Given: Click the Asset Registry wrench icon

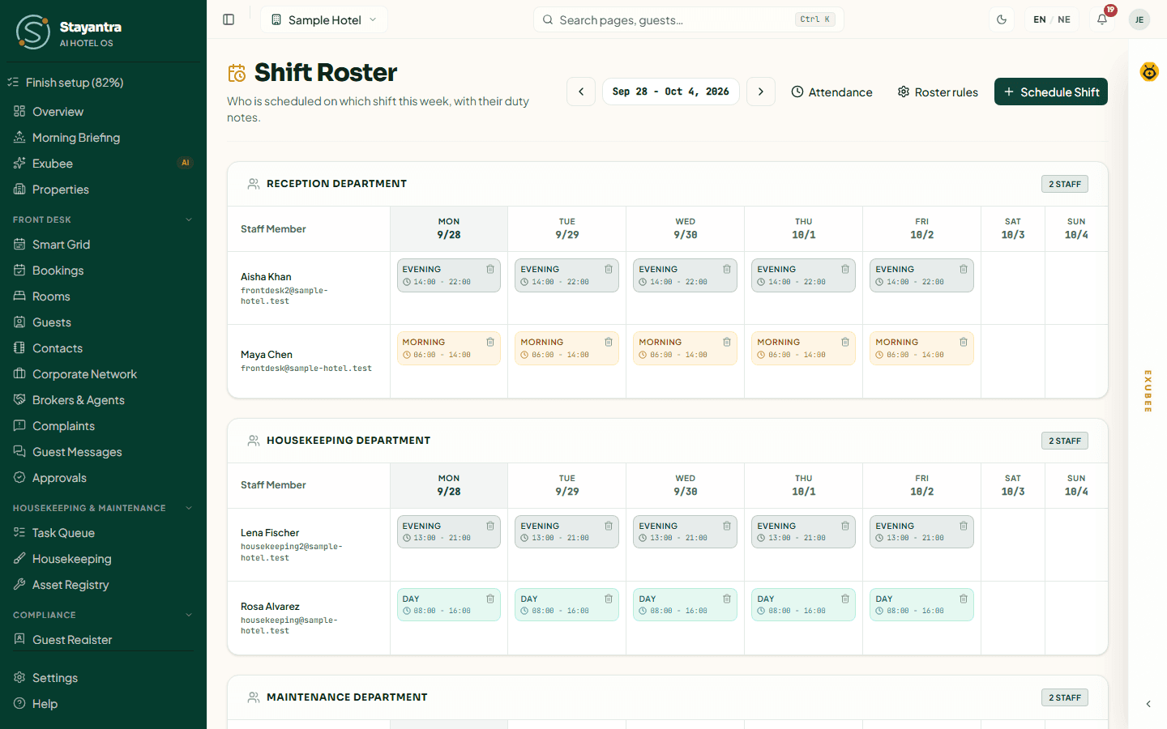Looking at the screenshot, I should point(19,585).
